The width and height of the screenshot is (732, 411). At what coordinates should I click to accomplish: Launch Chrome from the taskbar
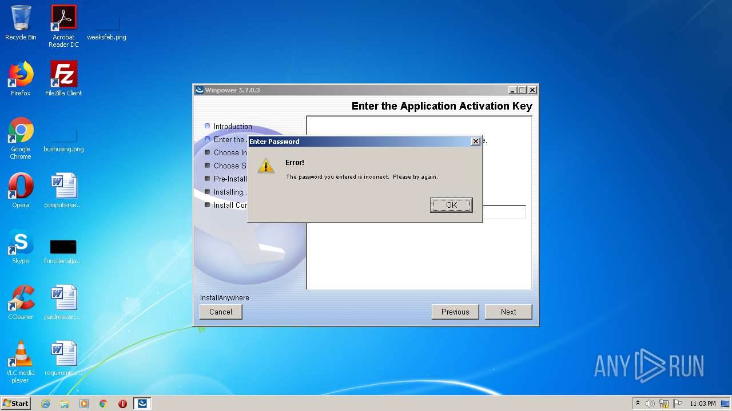pos(104,404)
